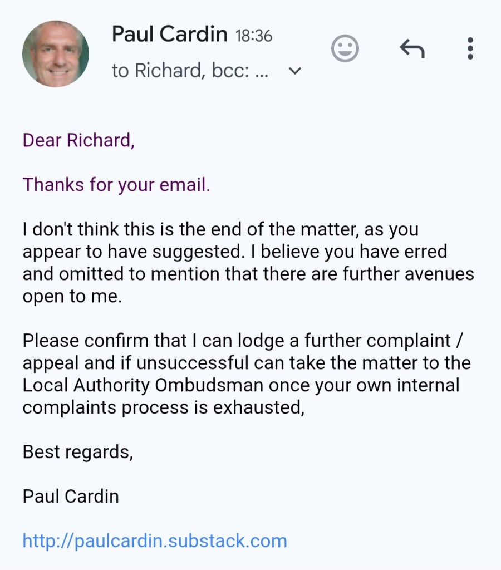501x570 pixels.
Task: Expand recipient details with the chevron
Action: point(296,71)
